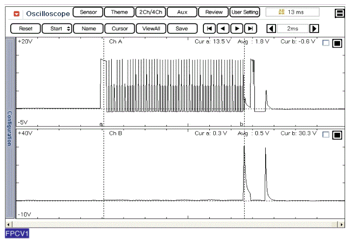Screen dimensions: 350x243
Task: Toggle the Ch B empty checkbox
Action: pos(326,135)
